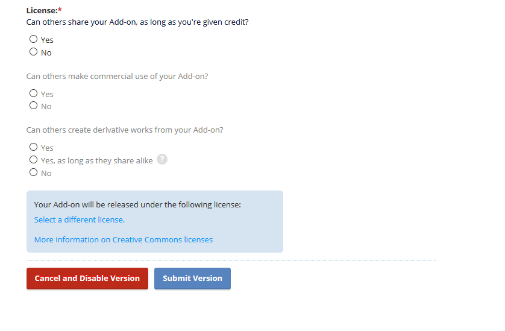The image size is (505, 331).
Task: Select plain Yes radio for derivative works
Action: point(34,147)
